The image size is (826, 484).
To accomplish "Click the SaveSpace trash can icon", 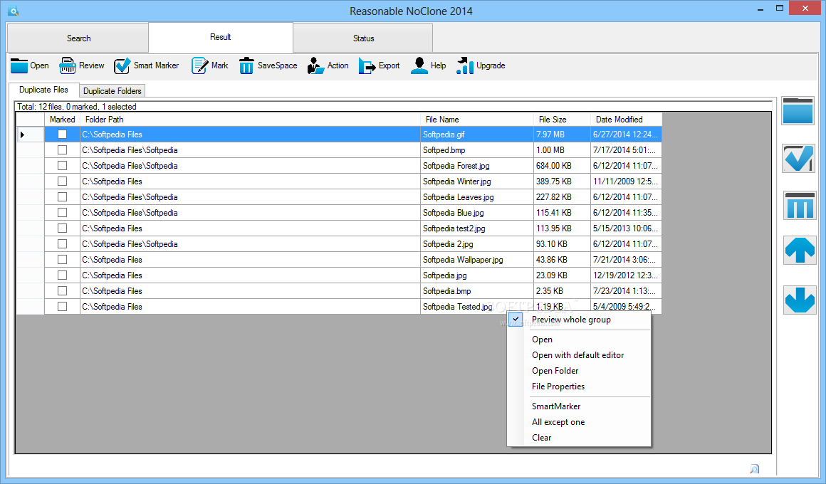I will click(246, 65).
